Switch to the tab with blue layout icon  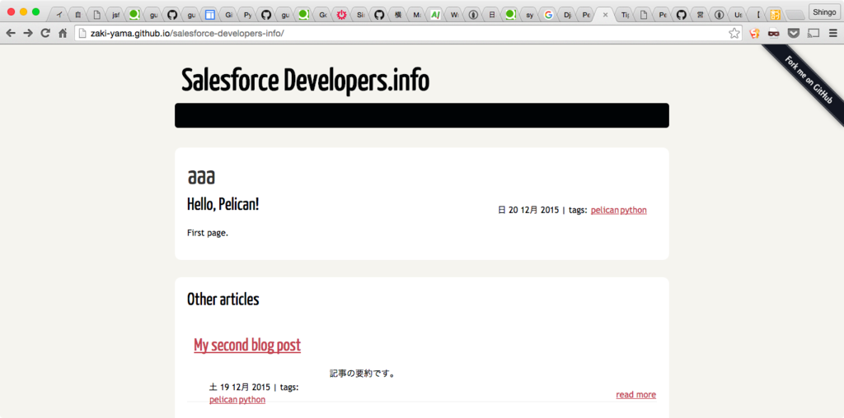(x=210, y=15)
